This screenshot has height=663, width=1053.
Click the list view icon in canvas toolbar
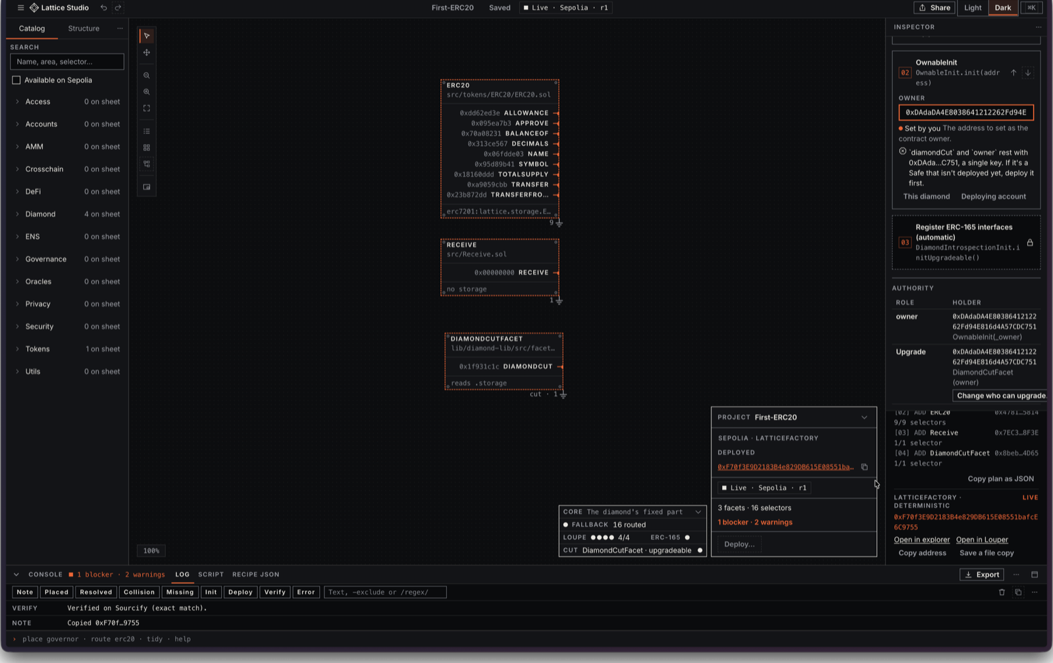click(147, 132)
